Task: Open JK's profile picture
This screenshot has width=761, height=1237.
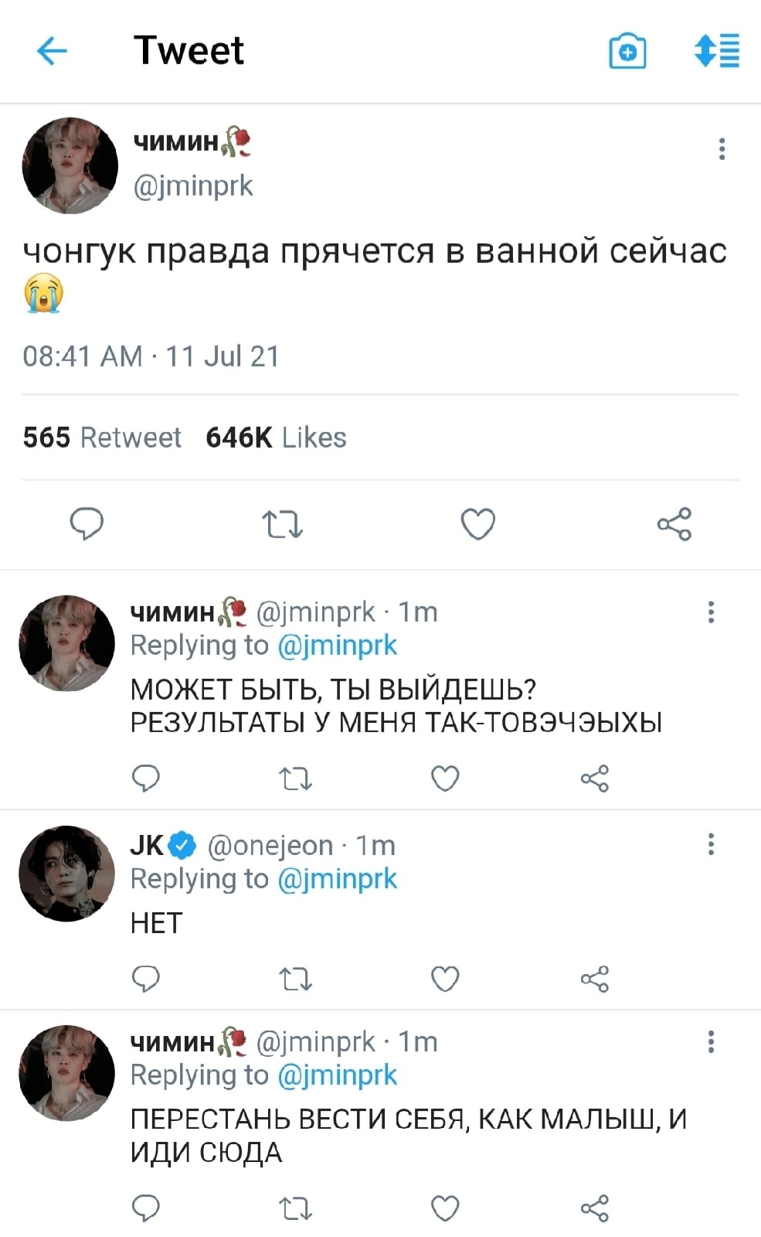Action: pyautogui.click(x=67, y=874)
